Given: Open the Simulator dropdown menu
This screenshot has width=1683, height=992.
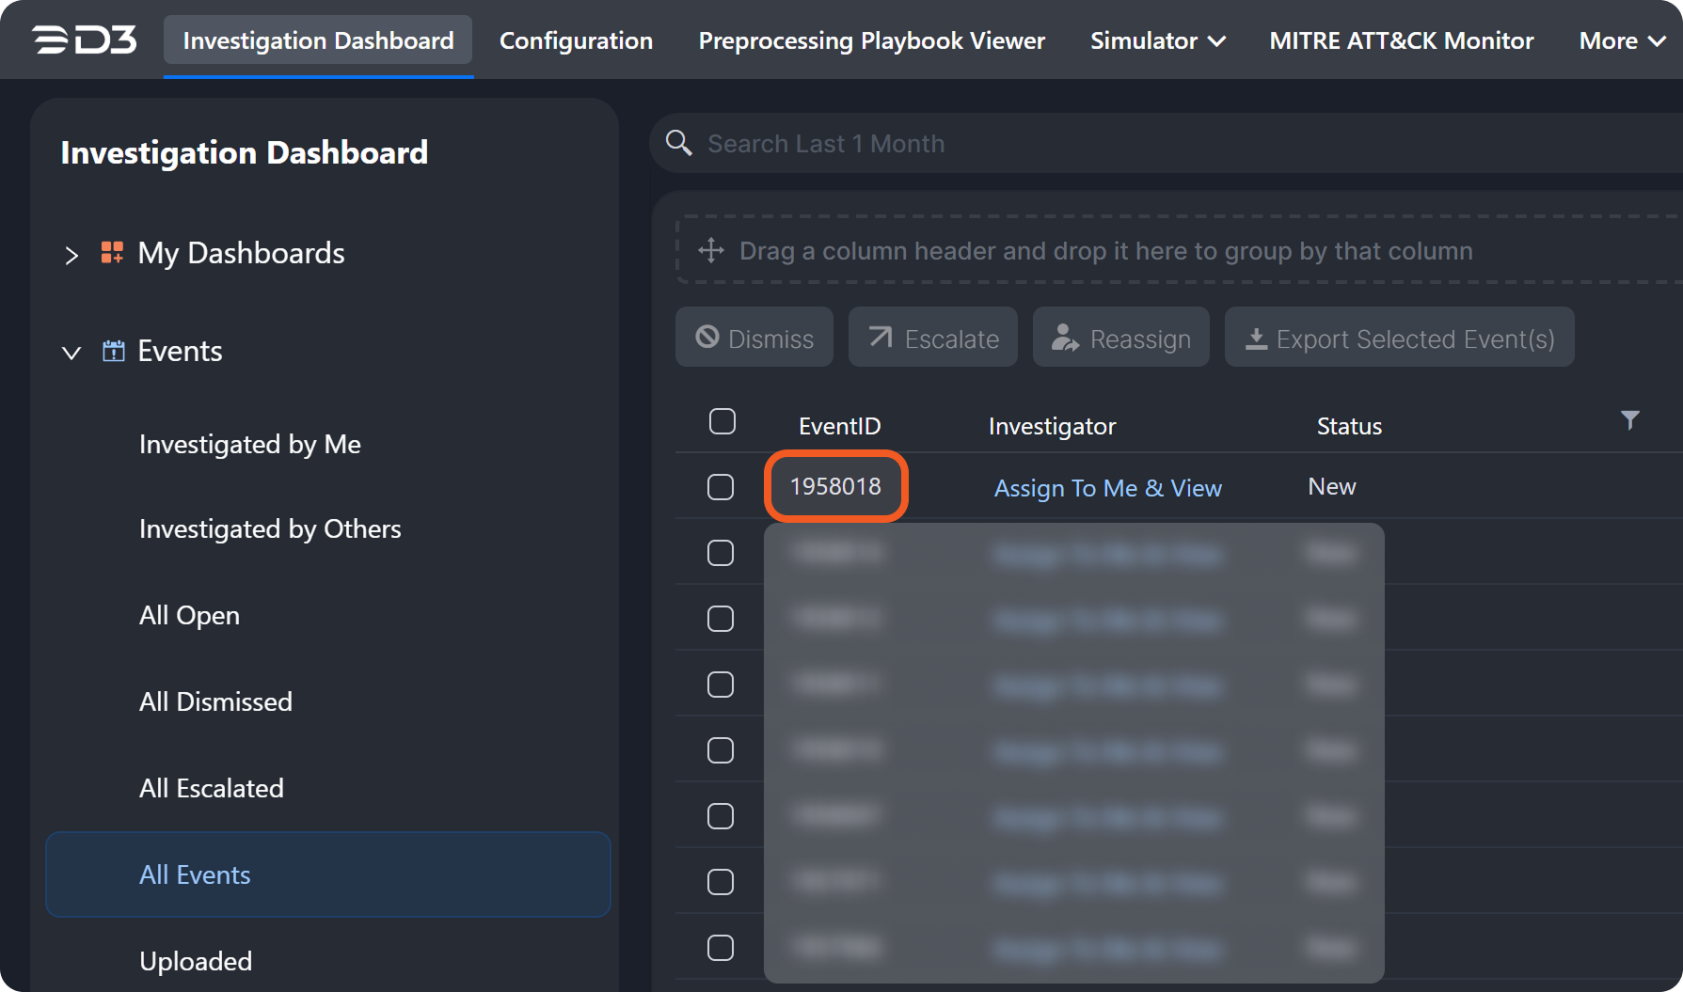Looking at the screenshot, I should tap(1157, 40).
